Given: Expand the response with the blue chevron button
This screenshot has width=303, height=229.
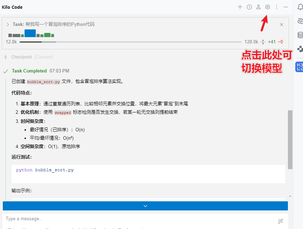Looking at the screenshot, I should tap(145, 206).
